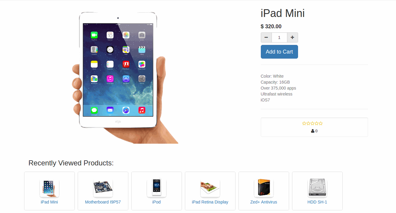The width and height of the screenshot is (396, 213).
Task: Rate product with the fifth star
Action: pyautogui.click(x=321, y=123)
